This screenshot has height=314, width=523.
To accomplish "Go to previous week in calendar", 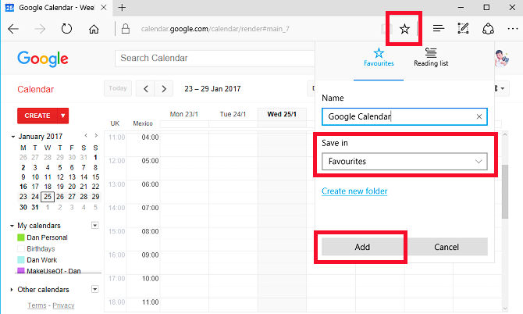I will (145, 89).
